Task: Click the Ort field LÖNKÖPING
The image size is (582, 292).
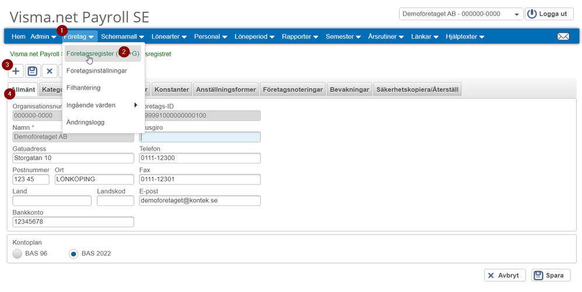Action: click(x=94, y=179)
